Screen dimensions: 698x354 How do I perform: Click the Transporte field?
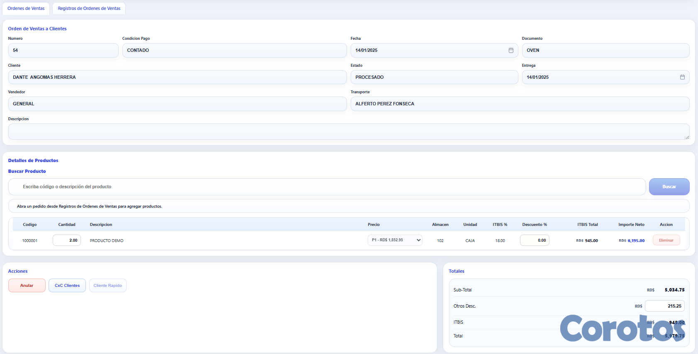tap(520, 104)
